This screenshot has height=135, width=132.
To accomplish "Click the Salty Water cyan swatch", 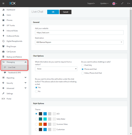I will coord(45,119).
